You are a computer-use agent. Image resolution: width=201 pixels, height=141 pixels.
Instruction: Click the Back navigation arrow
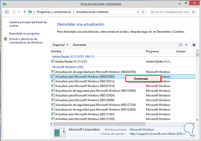[x=7, y=12]
